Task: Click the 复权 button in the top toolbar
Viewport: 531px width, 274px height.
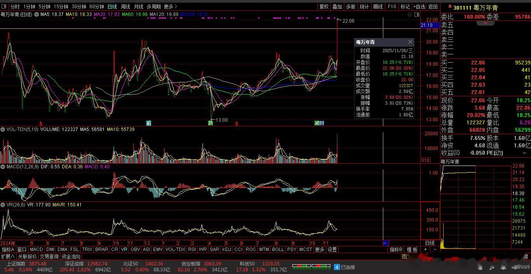Action: [324, 7]
